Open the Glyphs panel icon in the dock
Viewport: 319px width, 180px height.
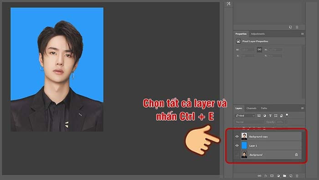pyautogui.click(x=228, y=4)
